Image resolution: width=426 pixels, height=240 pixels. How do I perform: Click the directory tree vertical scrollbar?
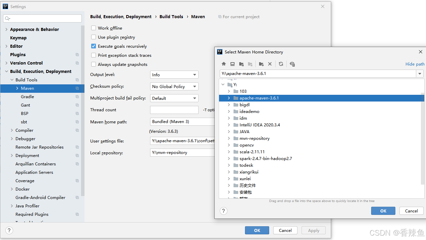423,139
